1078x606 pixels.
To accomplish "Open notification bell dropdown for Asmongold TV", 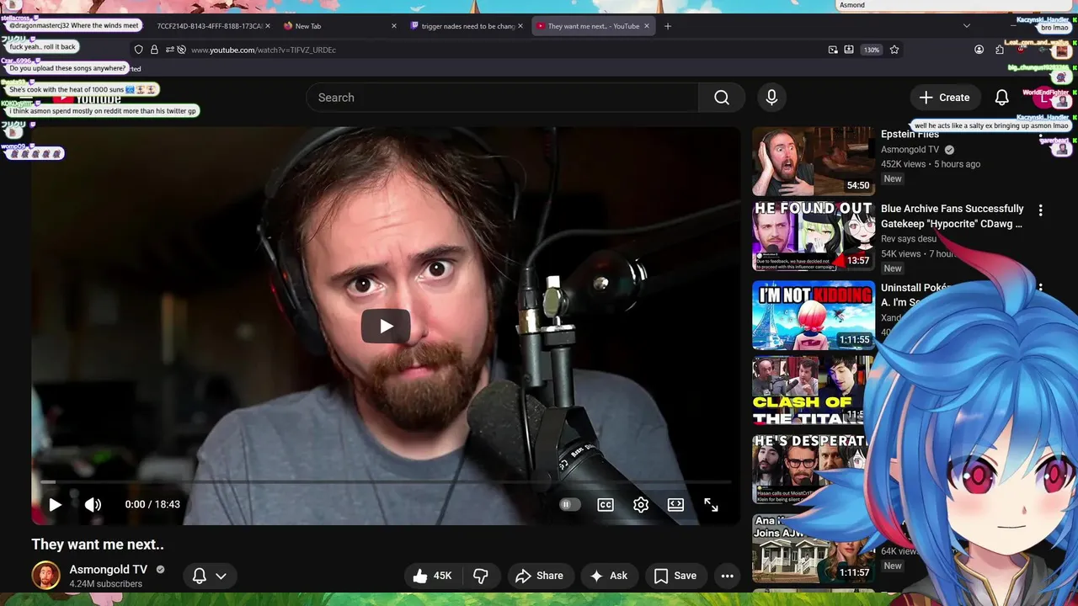I will 209,576.
